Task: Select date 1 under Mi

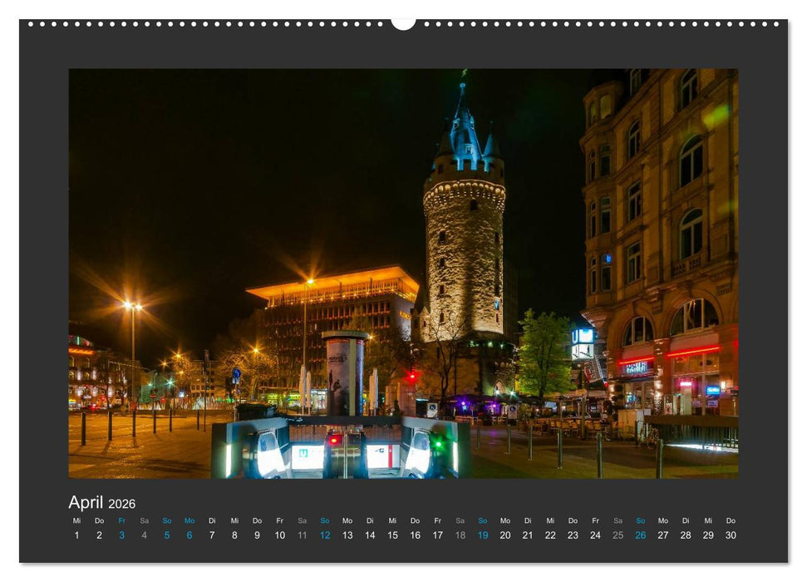Action: click(x=76, y=535)
